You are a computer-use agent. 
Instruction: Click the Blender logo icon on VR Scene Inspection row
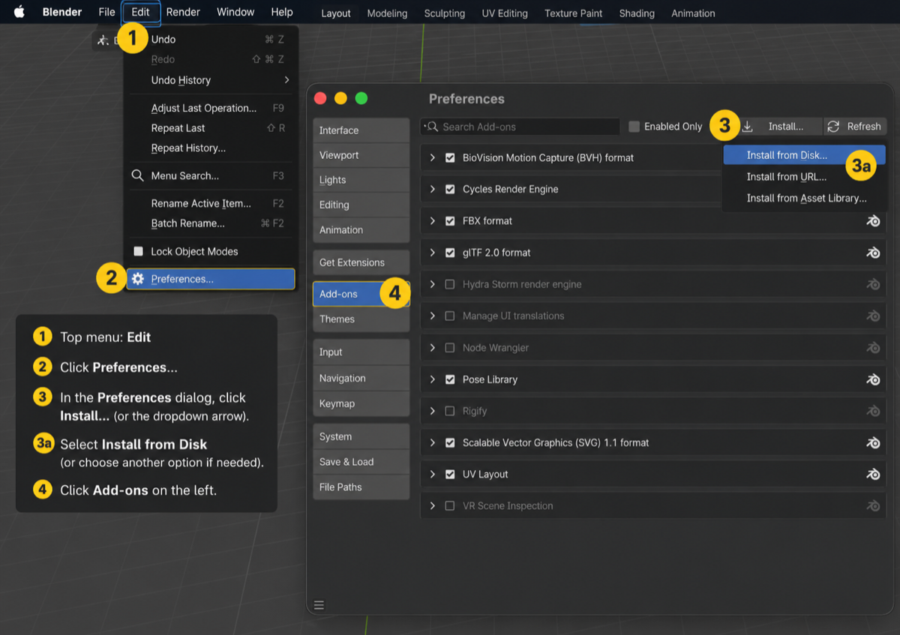pyautogui.click(x=873, y=505)
